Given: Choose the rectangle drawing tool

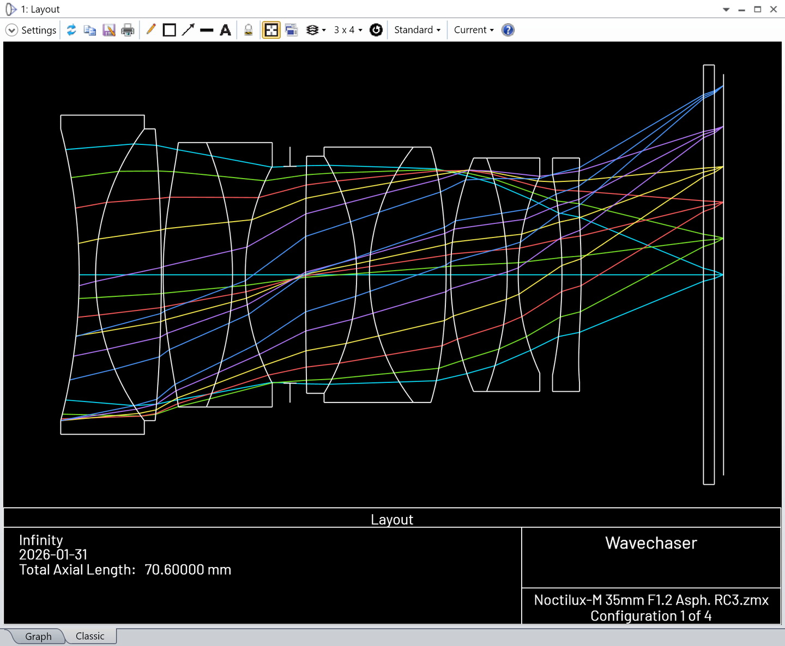Looking at the screenshot, I should pos(170,30).
